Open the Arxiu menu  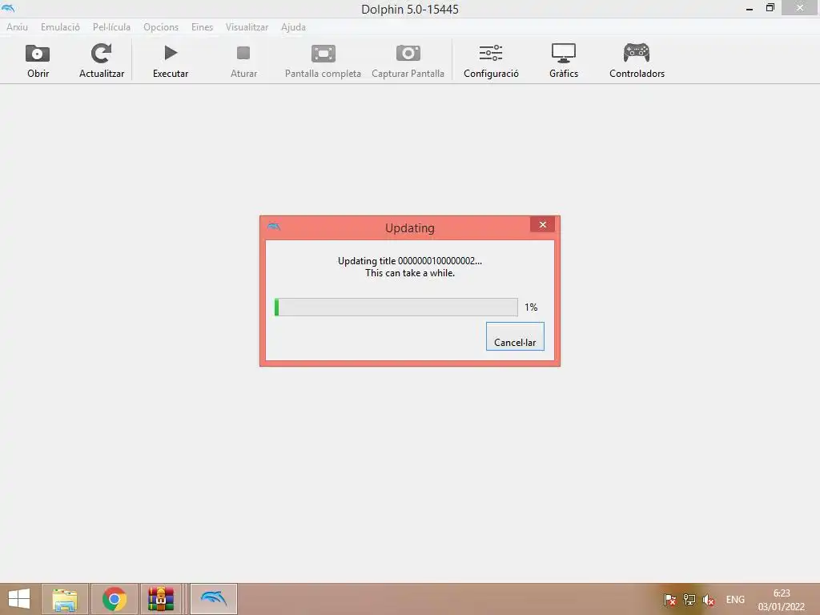(17, 27)
